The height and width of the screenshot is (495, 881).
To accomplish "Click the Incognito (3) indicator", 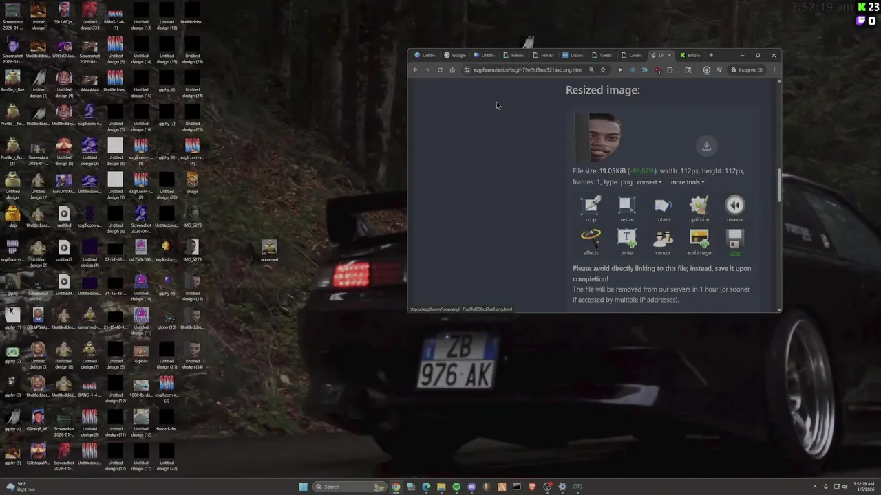I will (x=747, y=69).
